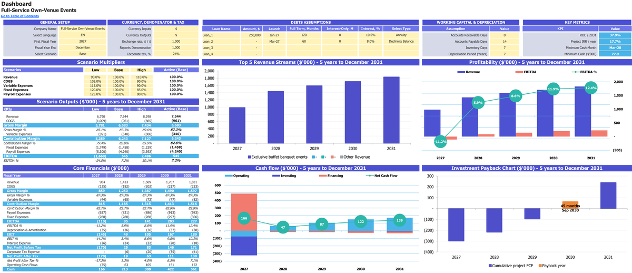Select Loan_1 interest cell showing 10.5%

click(x=370, y=35)
